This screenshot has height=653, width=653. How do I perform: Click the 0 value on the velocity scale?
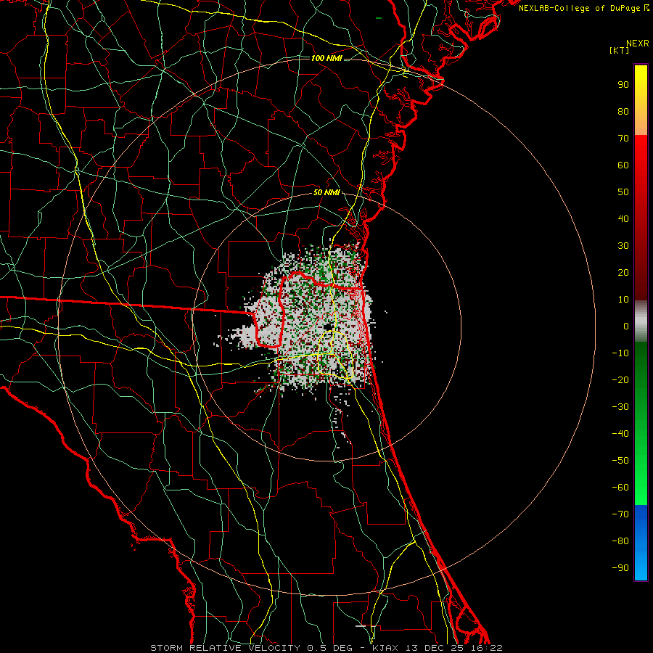pos(626,326)
